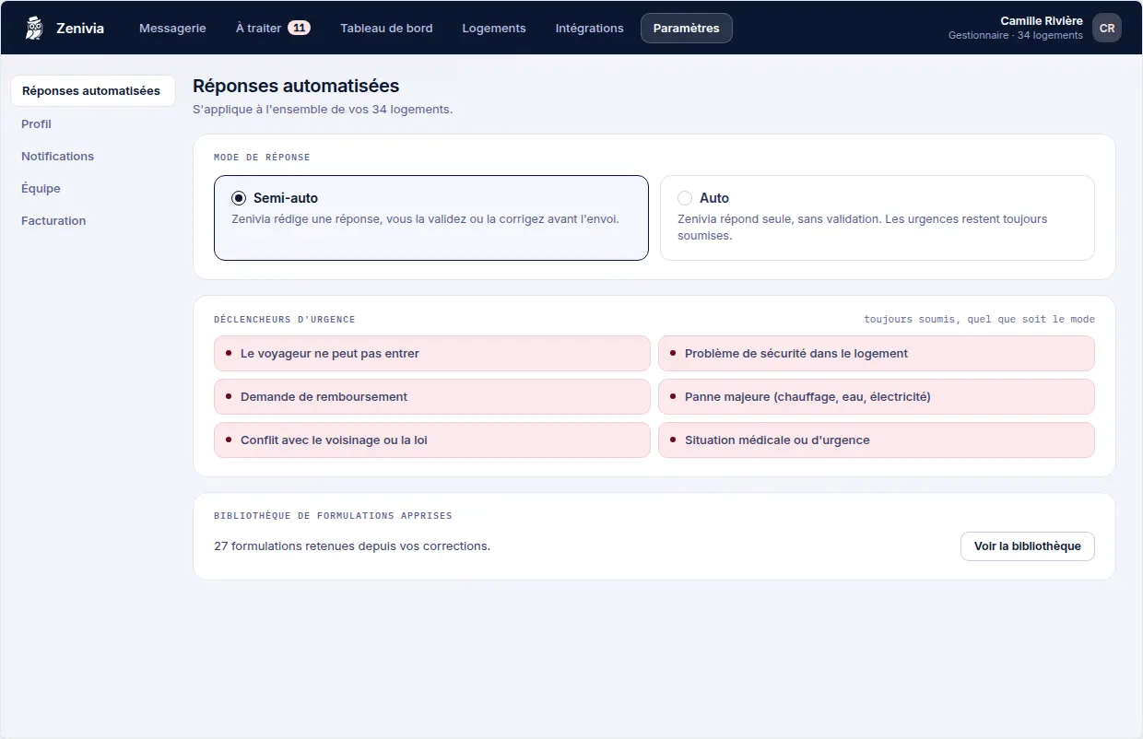Switch to Tableau de bord
1143x739 pixels.
pyautogui.click(x=386, y=28)
